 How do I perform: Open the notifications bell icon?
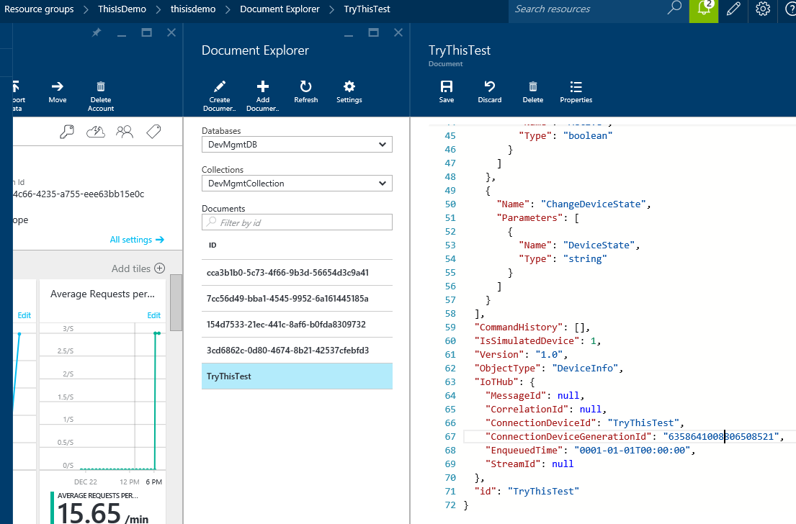(704, 9)
